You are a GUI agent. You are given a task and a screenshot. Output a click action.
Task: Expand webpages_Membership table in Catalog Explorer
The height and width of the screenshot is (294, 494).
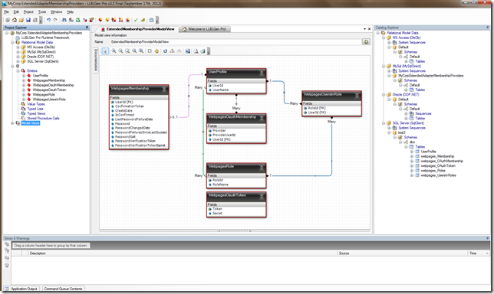click(412, 156)
